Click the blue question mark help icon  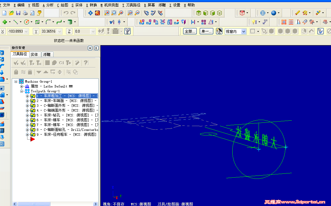(x=127, y=31)
